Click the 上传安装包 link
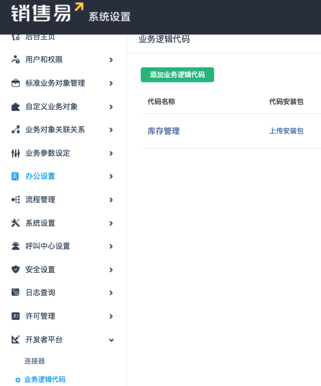Image resolution: width=321 pixels, height=386 pixels. click(x=287, y=131)
